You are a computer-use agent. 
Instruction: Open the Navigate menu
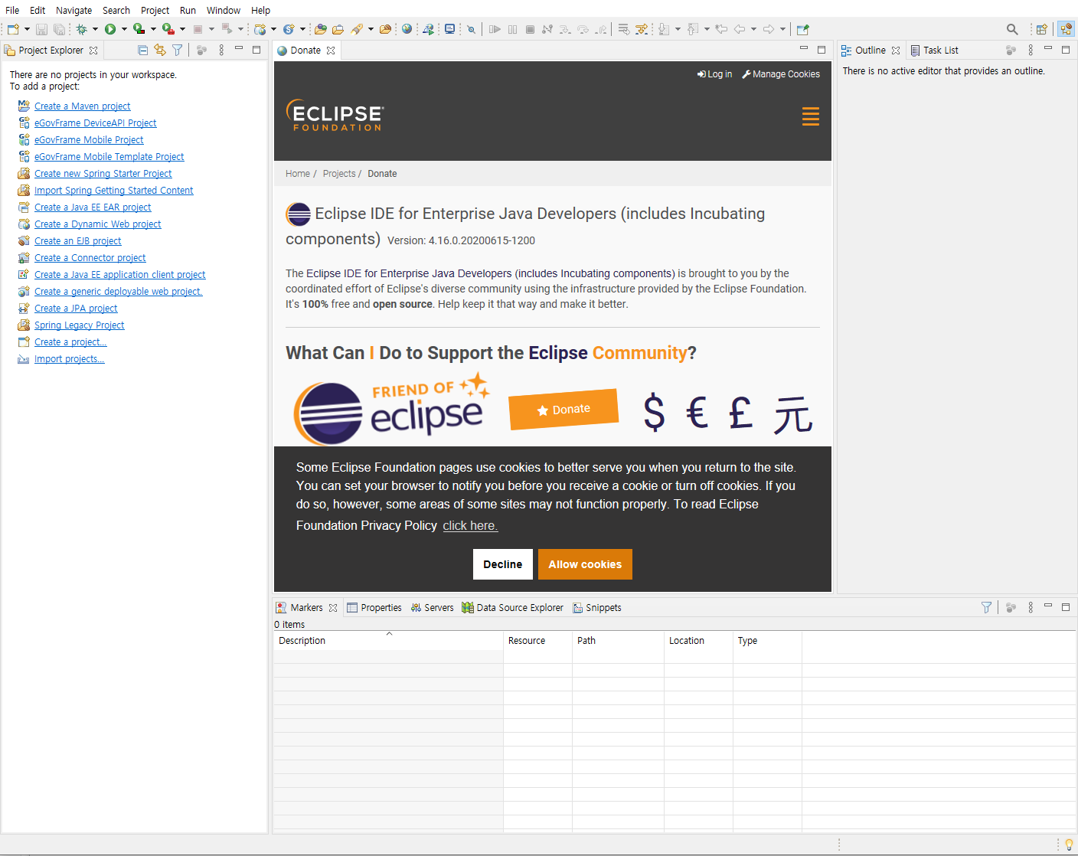coord(73,10)
